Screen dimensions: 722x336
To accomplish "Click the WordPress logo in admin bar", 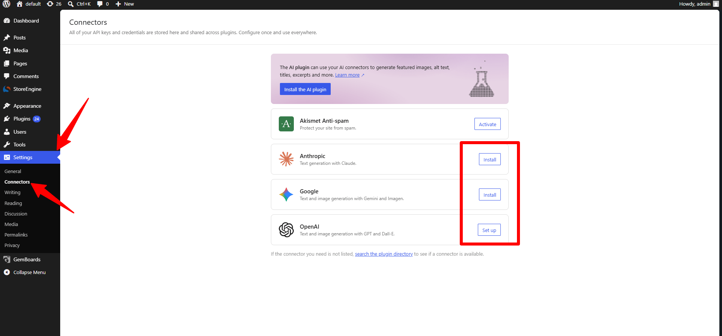I will tap(6, 4).
